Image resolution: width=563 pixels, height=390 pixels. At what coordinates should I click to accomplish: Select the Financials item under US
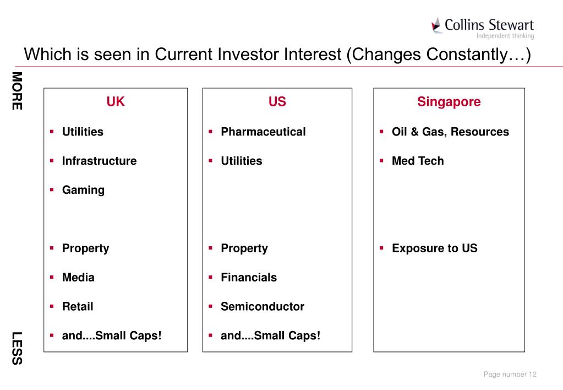pyautogui.click(x=249, y=277)
